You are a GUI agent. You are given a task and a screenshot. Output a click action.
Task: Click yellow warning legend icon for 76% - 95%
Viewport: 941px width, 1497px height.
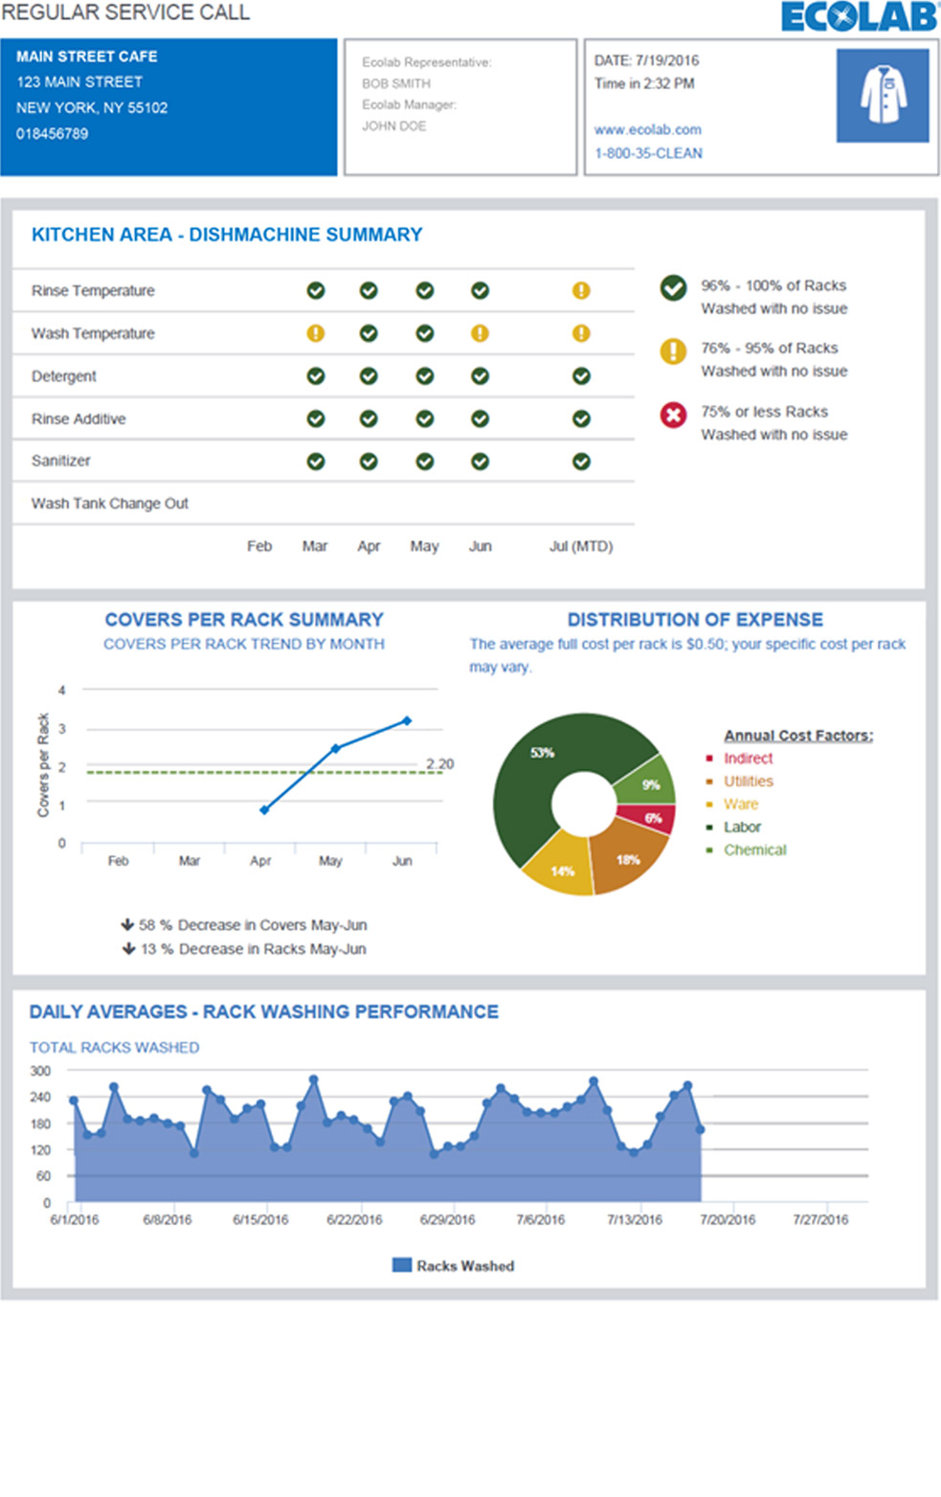click(673, 351)
